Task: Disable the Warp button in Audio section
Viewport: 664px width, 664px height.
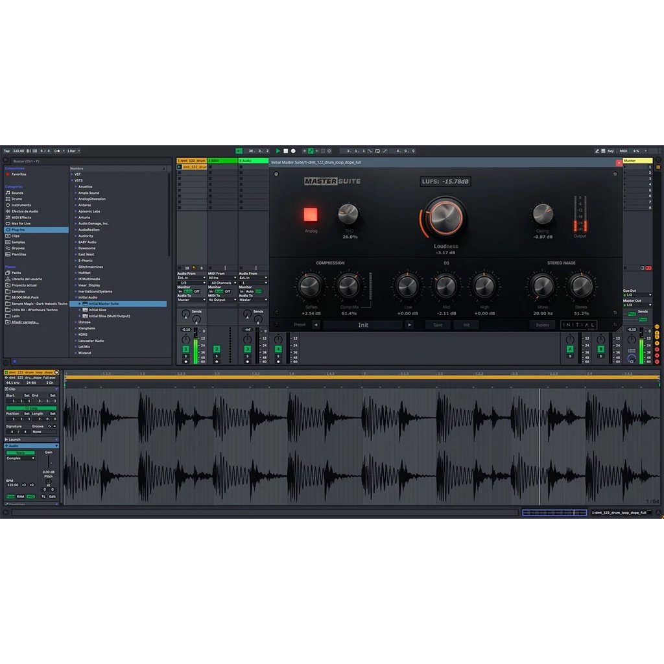Action: click(21, 453)
